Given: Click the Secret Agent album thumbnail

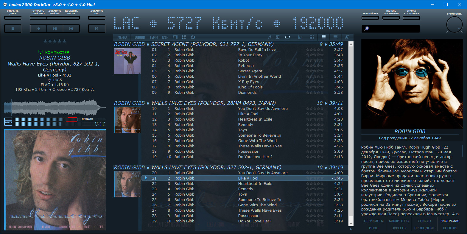Looking at the screenshot, I should pos(127,61).
